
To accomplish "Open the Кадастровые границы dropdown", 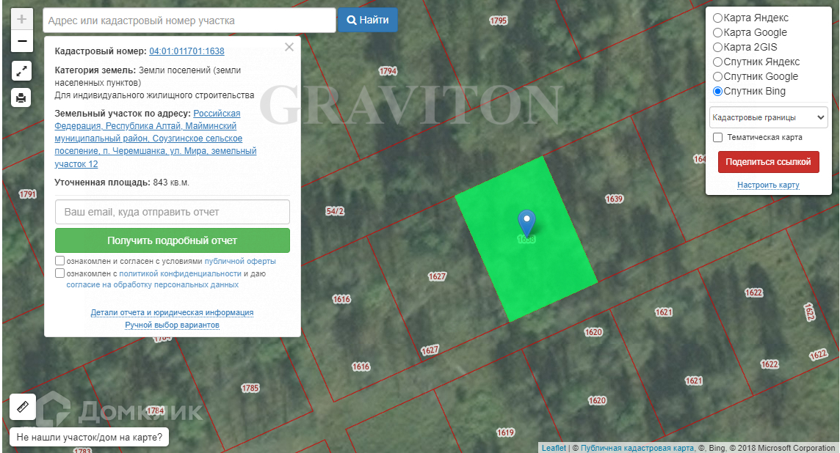I will 768,118.
